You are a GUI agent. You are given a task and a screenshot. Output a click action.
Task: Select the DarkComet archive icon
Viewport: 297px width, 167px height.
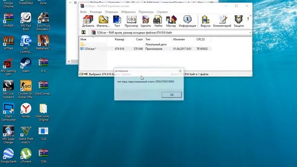click(43, 88)
